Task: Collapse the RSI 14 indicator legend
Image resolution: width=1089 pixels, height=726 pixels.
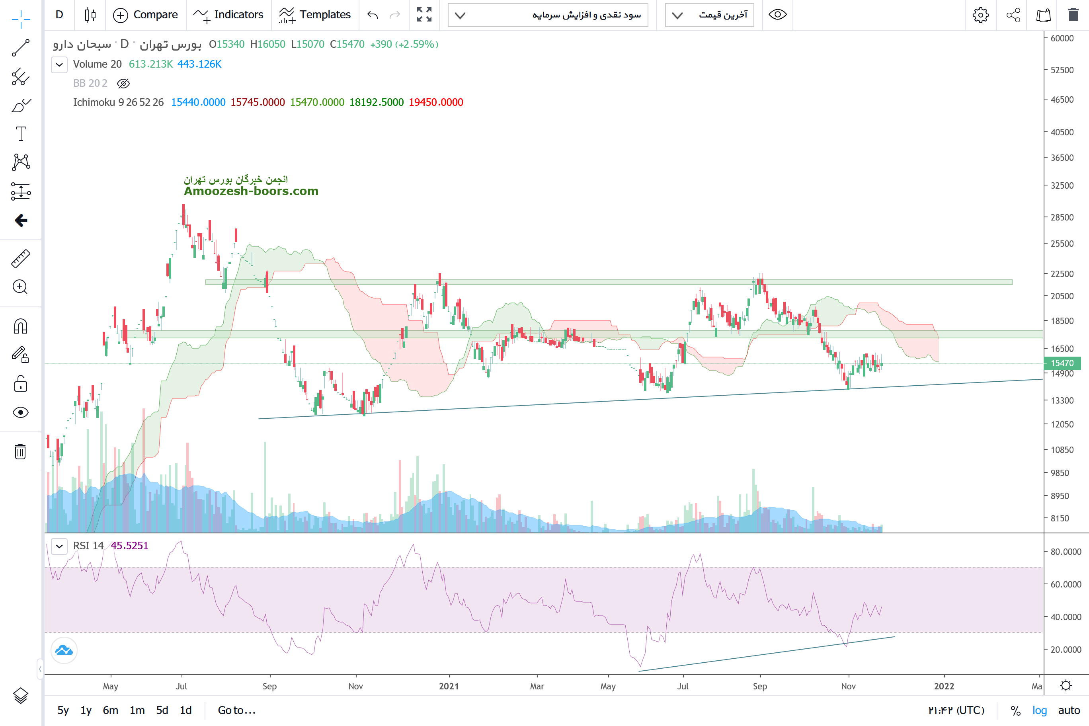Action: [59, 546]
